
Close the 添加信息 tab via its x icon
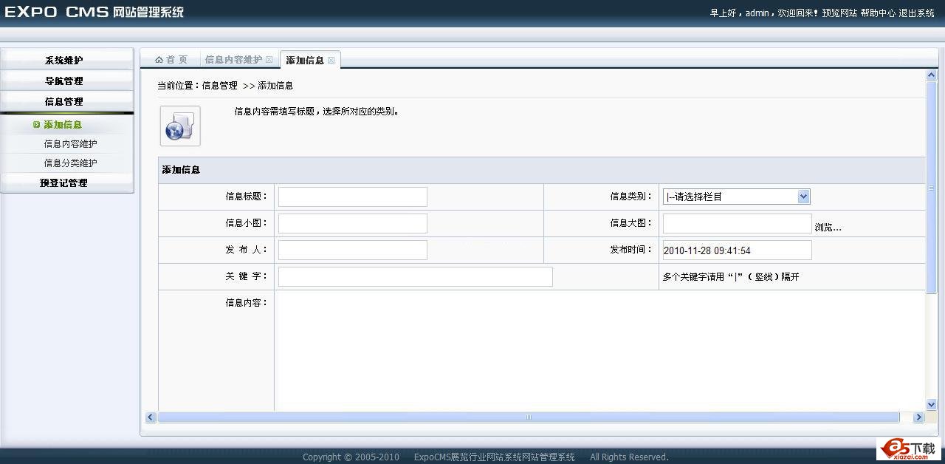[x=331, y=61]
